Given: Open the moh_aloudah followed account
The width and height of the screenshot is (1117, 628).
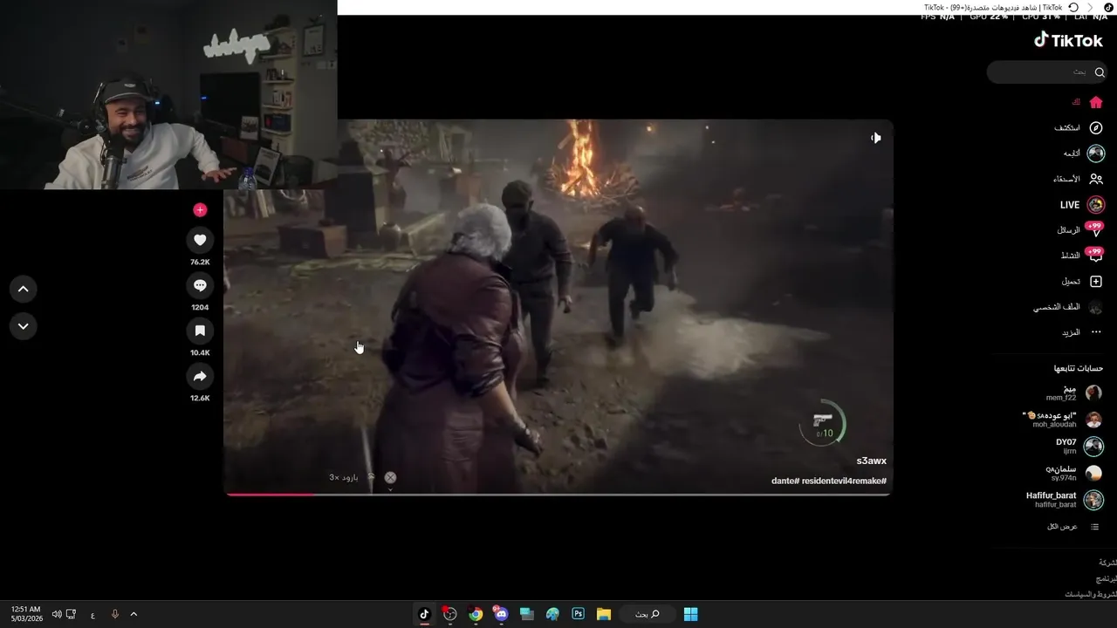Looking at the screenshot, I should 1062,420.
